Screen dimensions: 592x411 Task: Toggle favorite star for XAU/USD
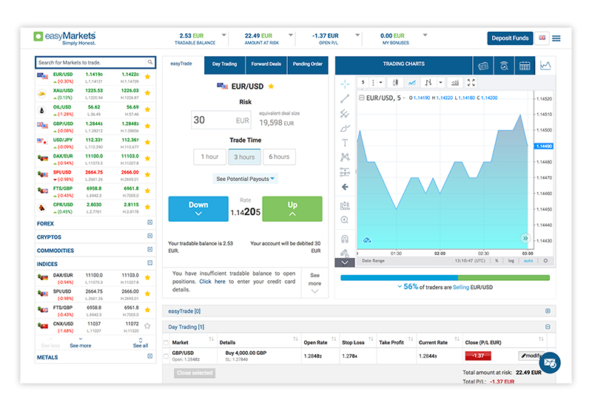pos(147,92)
